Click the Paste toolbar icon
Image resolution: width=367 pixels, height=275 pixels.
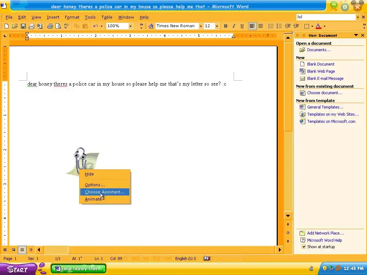coord(85,26)
